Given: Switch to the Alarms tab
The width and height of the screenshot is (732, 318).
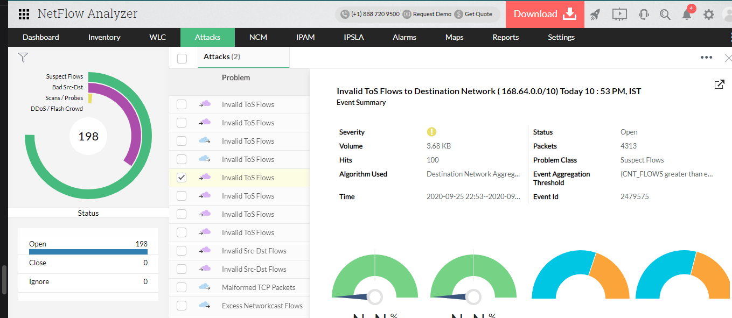Looking at the screenshot, I should click(x=405, y=37).
